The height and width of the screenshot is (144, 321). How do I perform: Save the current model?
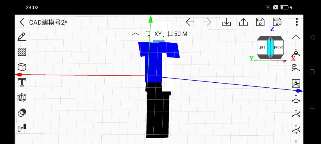260,22
